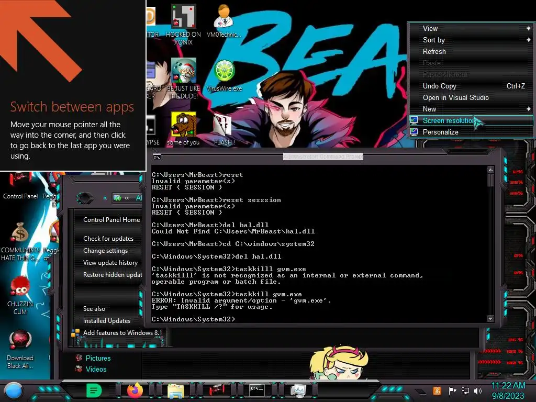The width and height of the screenshot is (536, 402).
Task: Open Change settings link
Action: pos(105,251)
